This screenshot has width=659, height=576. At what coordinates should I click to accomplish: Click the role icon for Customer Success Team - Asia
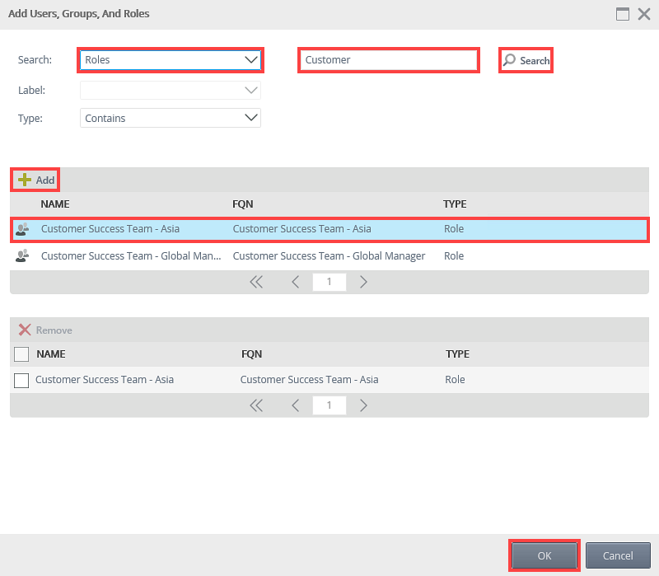point(22,229)
